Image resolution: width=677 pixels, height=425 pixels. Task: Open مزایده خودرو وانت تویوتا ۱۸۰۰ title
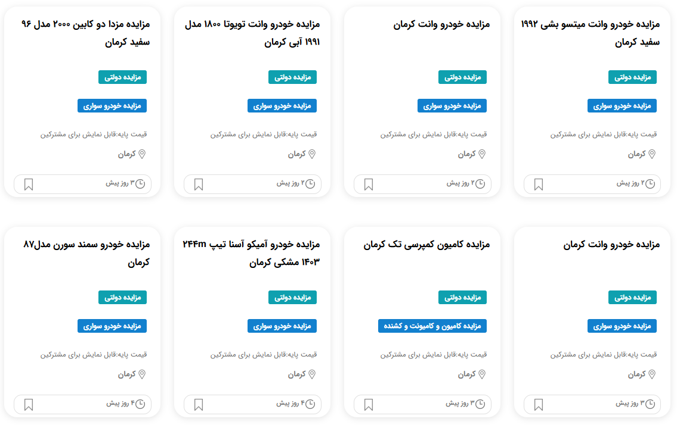click(252, 33)
